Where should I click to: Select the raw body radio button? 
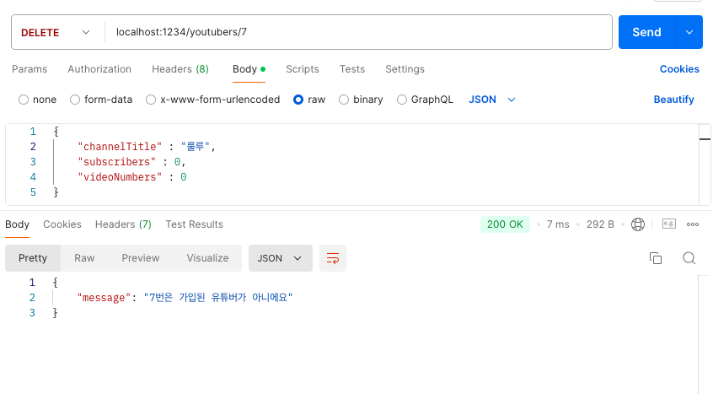[x=298, y=100]
